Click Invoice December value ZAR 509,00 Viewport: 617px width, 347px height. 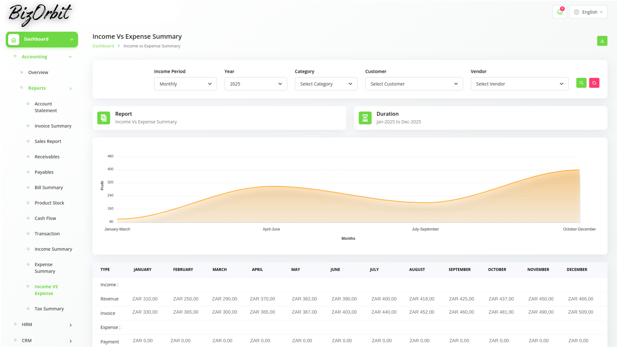click(580, 312)
